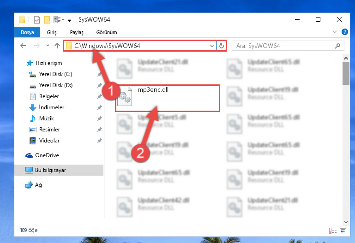This screenshot has height=243, width=355.
Task: Click the pin icon beside Yerel Disk (D:)
Action: point(99,85)
